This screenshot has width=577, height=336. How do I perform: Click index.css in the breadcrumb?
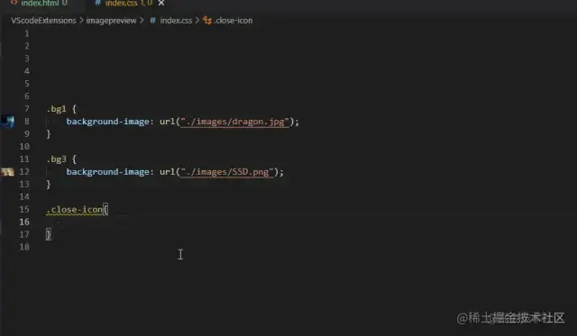tap(176, 21)
